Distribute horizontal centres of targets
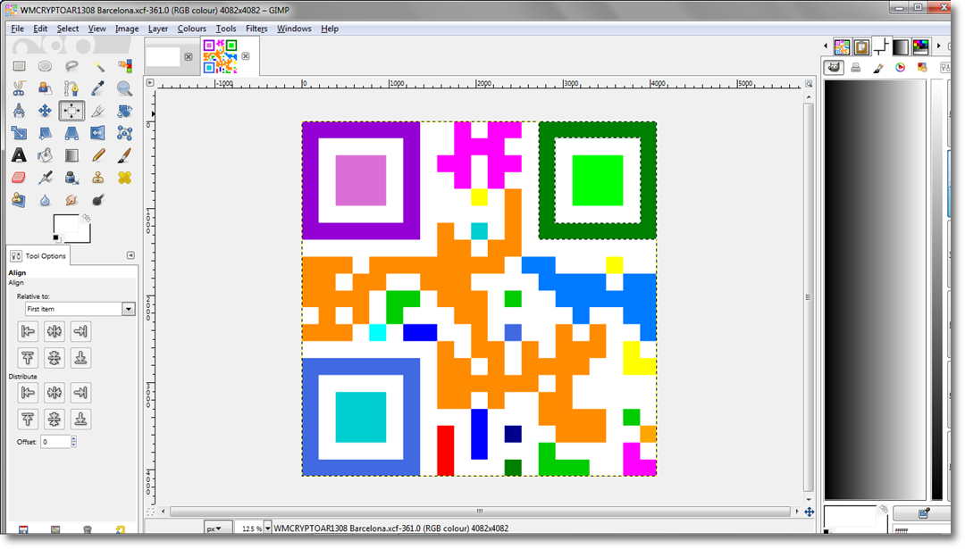The image size is (965, 549). (55, 393)
